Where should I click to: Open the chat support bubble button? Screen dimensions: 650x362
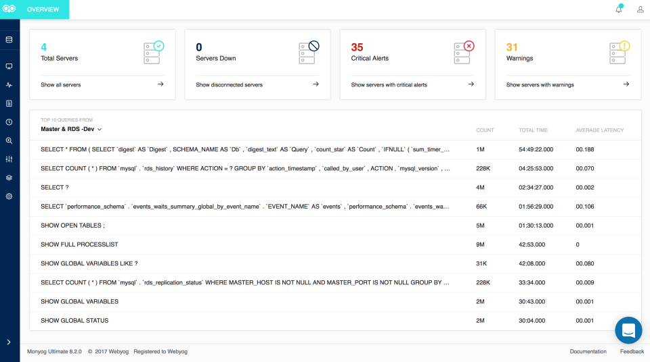coord(628,330)
